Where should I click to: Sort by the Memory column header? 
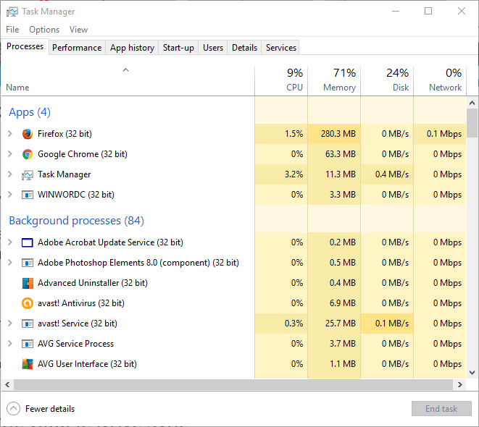click(334, 81)
